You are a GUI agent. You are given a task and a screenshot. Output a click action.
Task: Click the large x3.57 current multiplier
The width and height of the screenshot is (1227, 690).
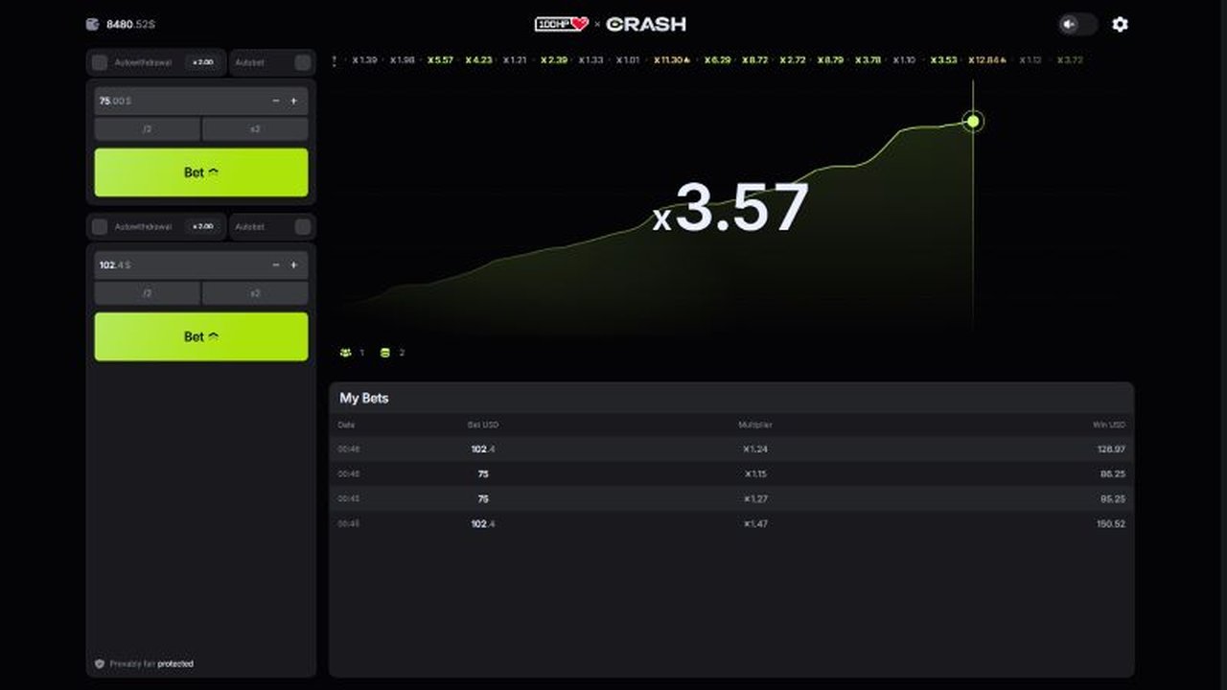click(x=731, y=208)
